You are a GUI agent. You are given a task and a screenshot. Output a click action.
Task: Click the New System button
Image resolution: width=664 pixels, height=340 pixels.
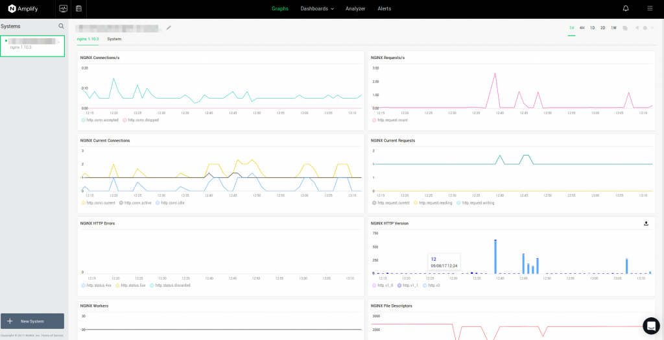click(32, 321)
